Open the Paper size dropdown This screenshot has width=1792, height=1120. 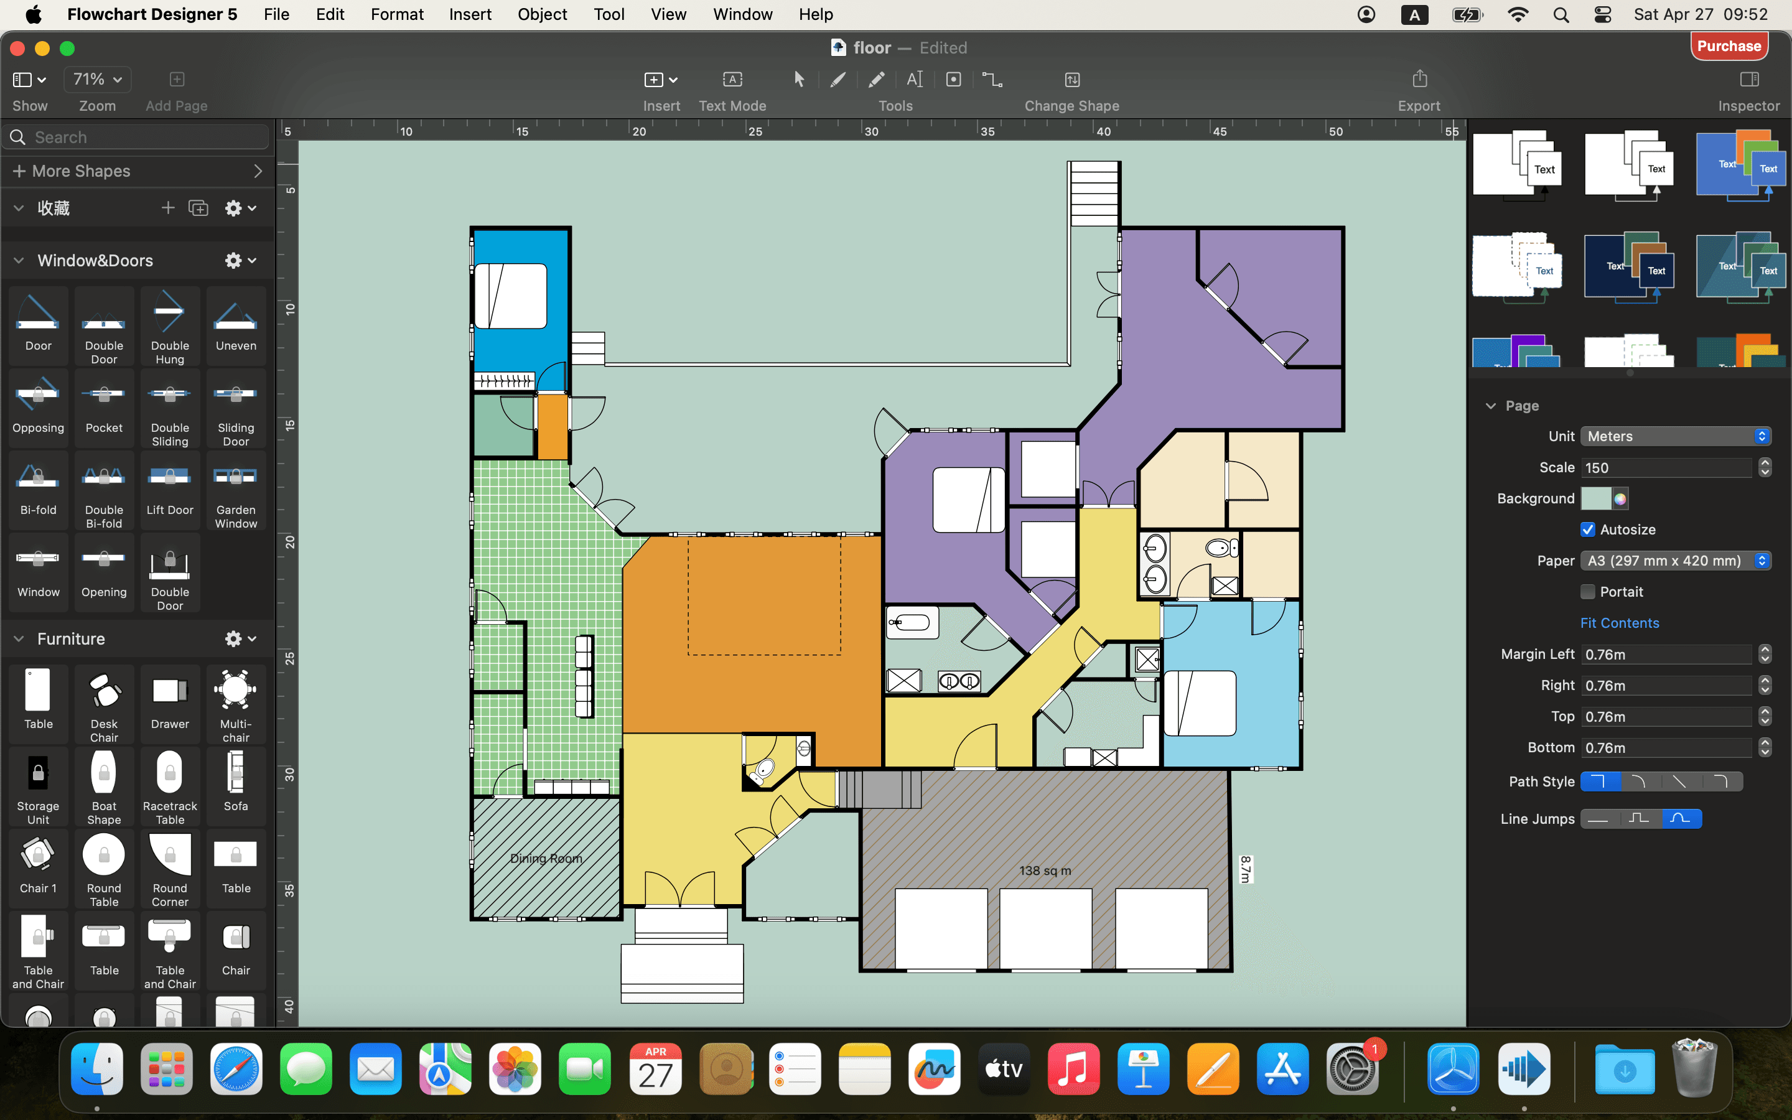[x=1675, y=561]
